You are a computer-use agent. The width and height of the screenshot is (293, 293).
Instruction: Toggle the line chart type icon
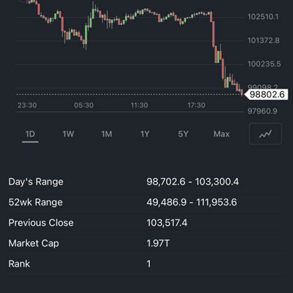pyautogui.click(x=265, y=134)
